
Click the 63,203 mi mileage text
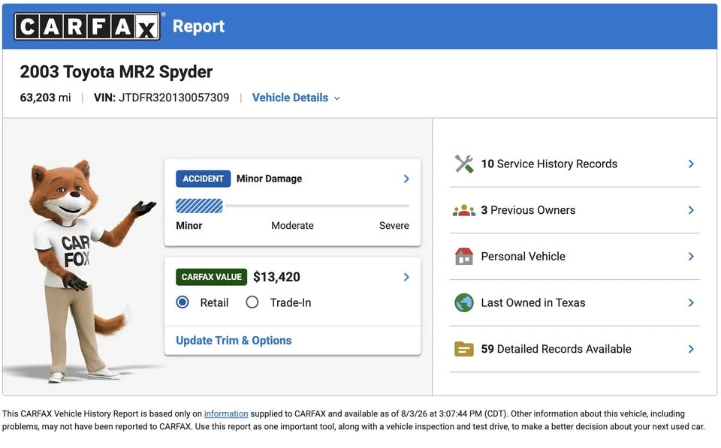(x=45, y=98)
